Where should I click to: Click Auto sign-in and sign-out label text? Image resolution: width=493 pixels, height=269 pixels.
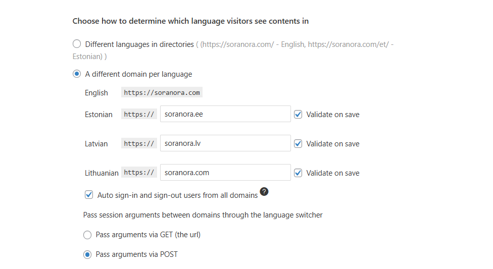coord(177,195)
